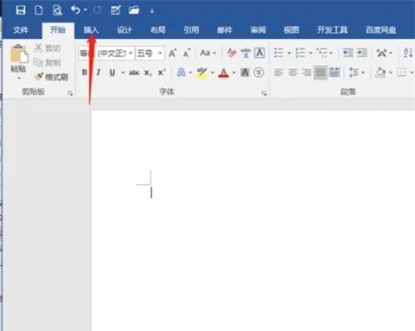Open the 视图 (View) tab
The height and width of the screenshot is (331, 415).
291,30
